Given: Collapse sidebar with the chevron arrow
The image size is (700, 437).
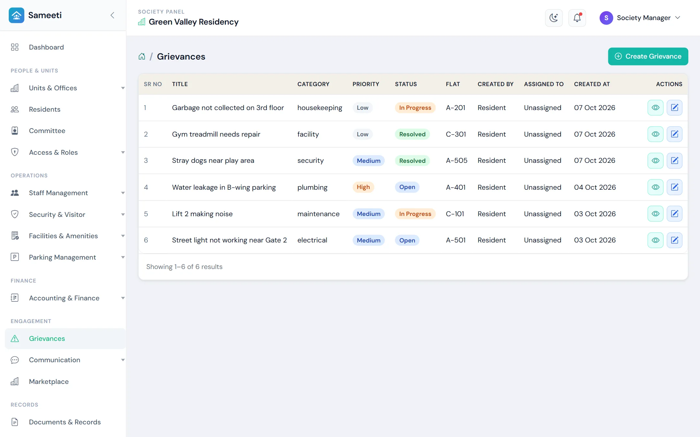Looking at the screenshot, I should coord(112,15).
